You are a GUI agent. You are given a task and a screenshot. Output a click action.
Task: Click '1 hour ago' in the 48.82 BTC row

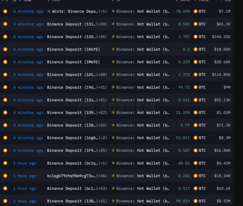click(25, 163)
